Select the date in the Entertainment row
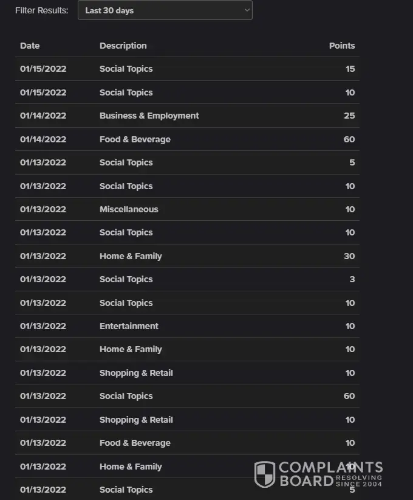The height and width of the screenshot is (500, 413). point(43,326)
